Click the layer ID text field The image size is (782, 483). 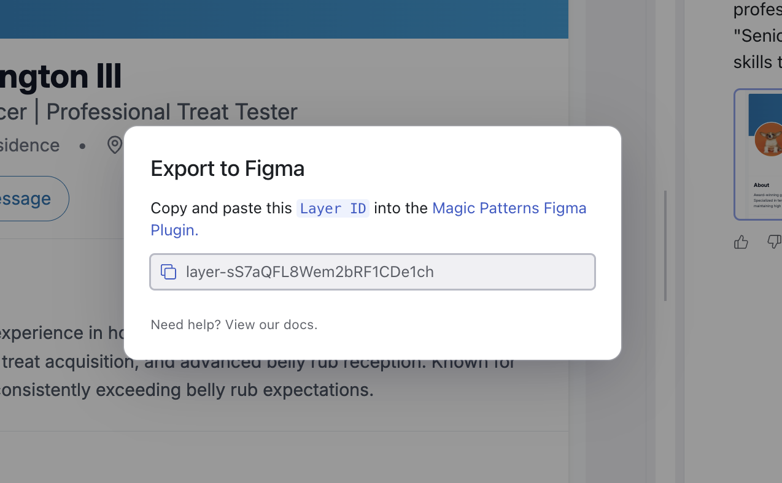tap(373, 272)
